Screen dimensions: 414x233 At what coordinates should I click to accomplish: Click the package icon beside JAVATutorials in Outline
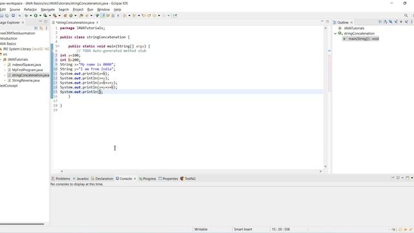340,28
